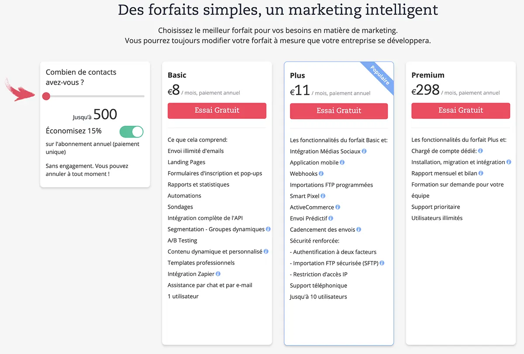Click info icon beside Chargé de compte dédié
Image resolution: width=524 pixels, height=354 pixels.
coord(480,151)
